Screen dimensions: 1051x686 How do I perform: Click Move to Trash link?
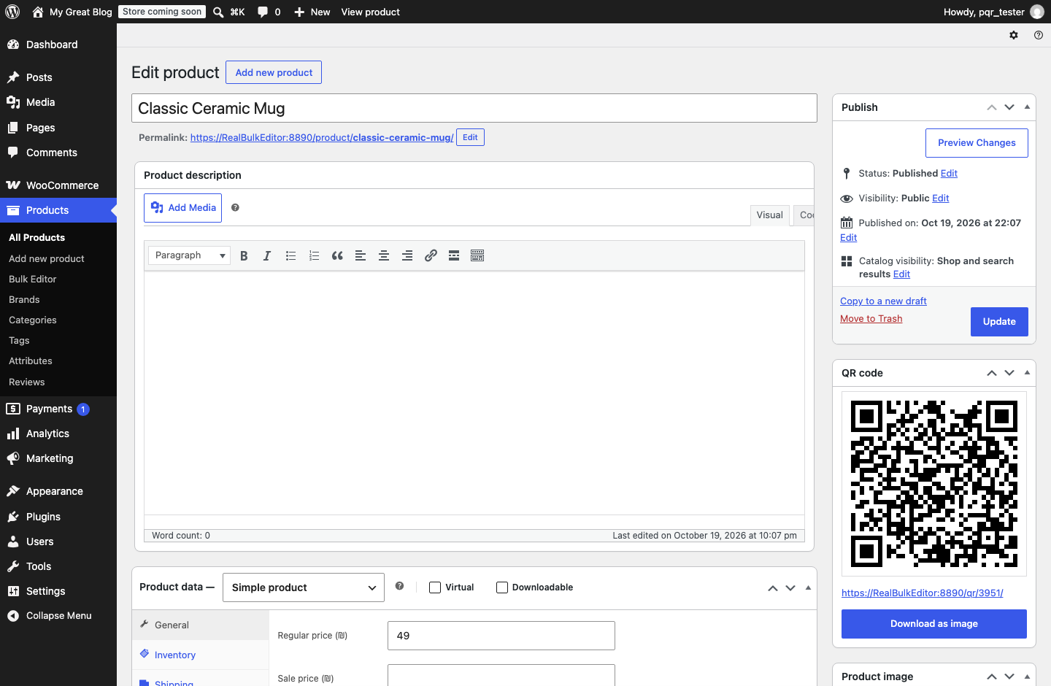871,319
